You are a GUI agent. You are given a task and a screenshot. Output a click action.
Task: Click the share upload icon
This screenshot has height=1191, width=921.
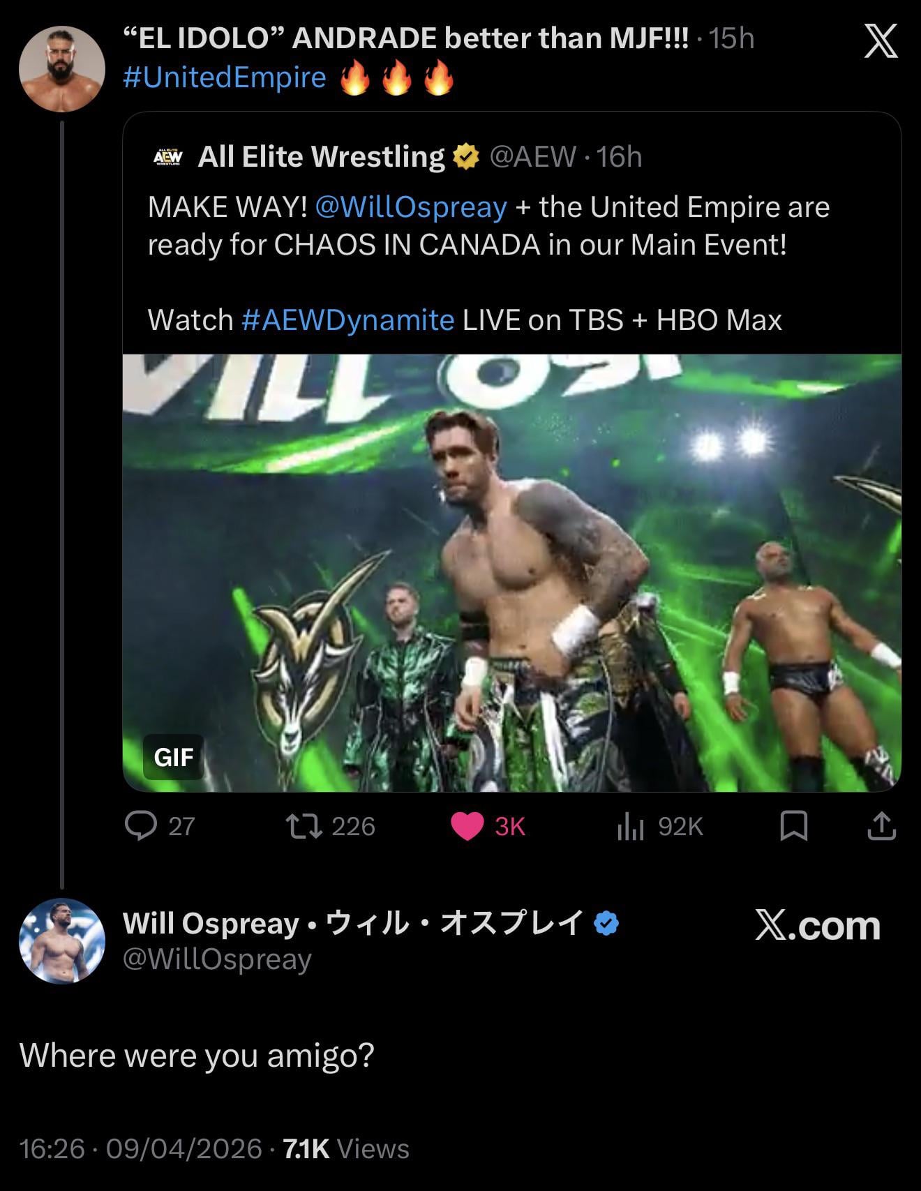pyautogui.click(x=881, y=826)
